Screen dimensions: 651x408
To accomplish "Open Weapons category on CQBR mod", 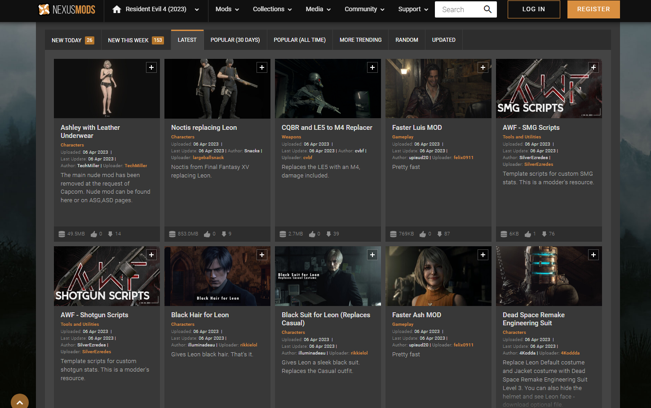I will 292,137.
